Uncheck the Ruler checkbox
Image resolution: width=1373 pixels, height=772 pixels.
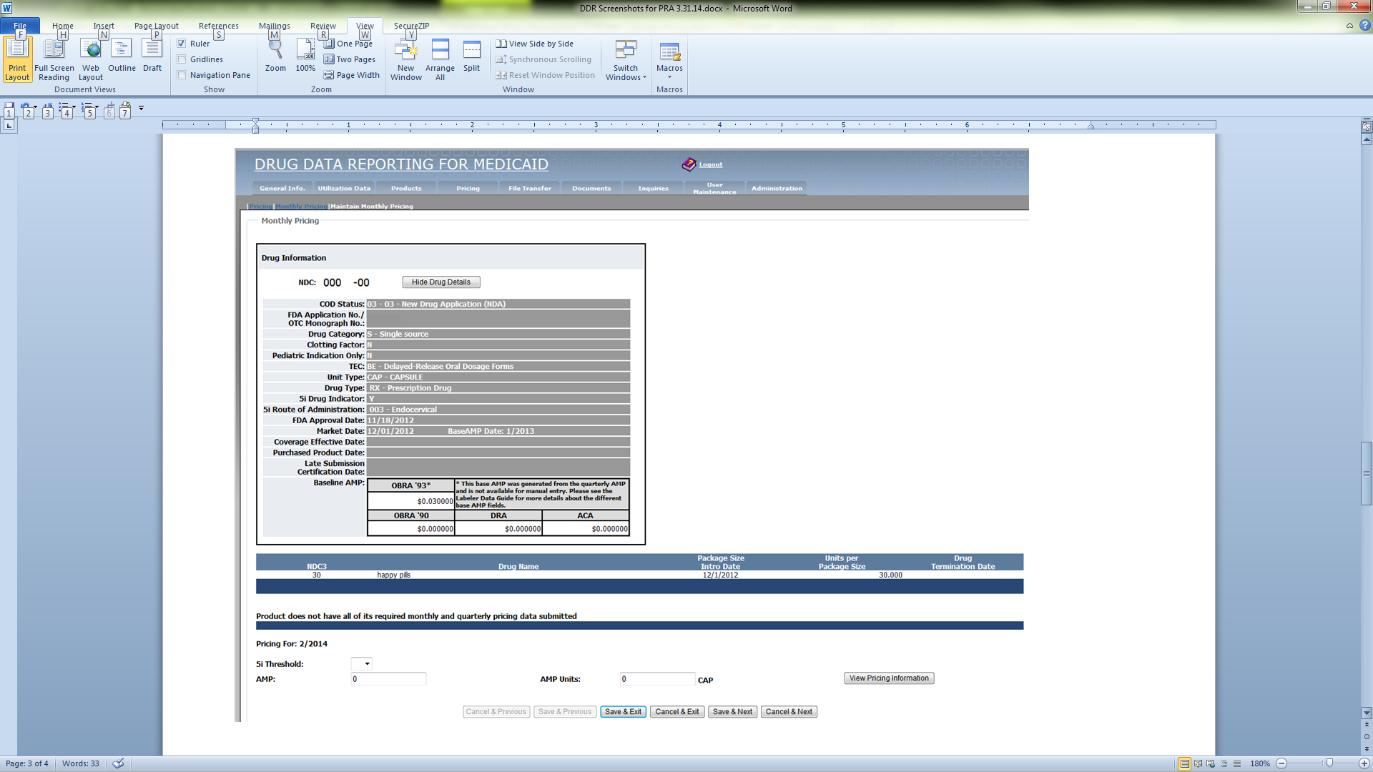(x=182, y=44)
